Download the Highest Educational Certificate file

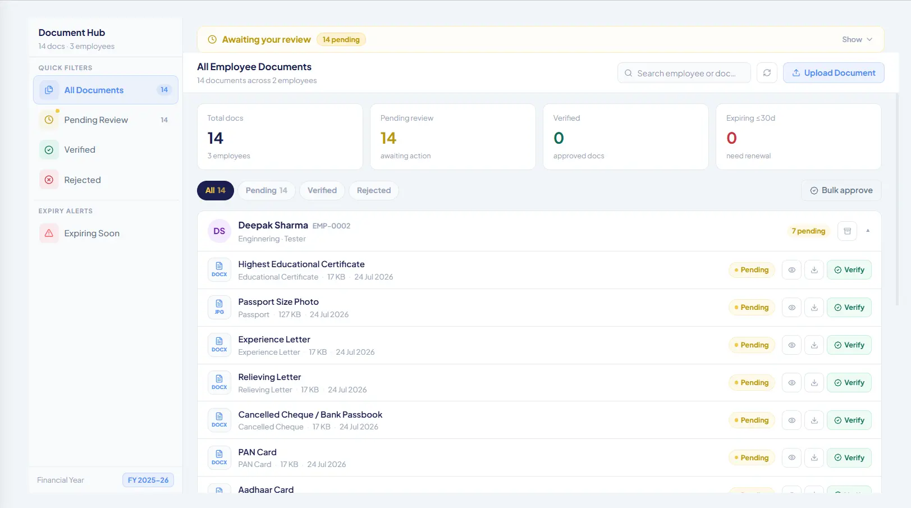[814, 270]
